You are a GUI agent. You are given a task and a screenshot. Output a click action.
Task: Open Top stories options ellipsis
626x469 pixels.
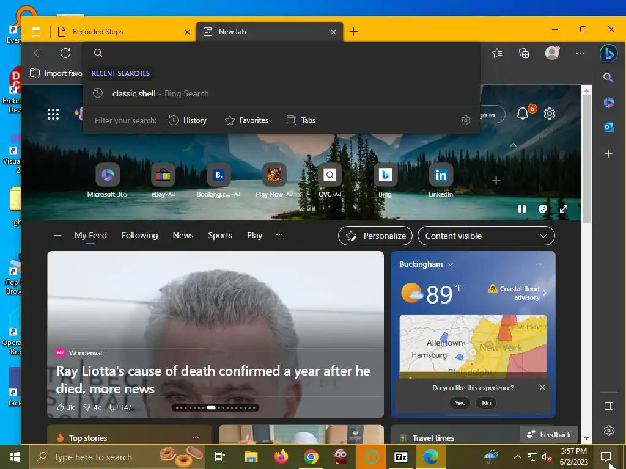pos(196,437)
